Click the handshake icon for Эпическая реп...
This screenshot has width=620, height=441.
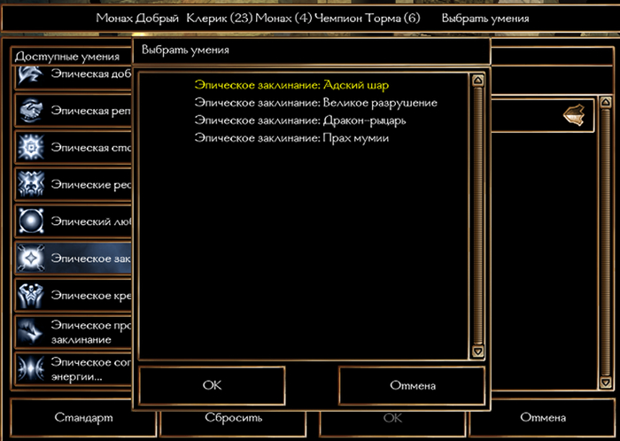pos(30,111)
